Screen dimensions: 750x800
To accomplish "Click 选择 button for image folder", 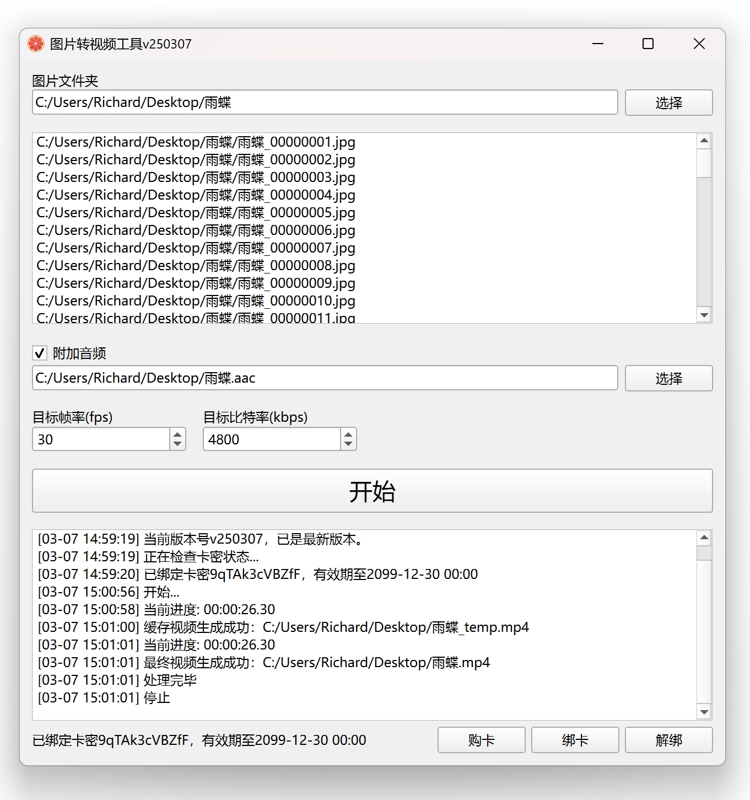I will click(668, 103).
